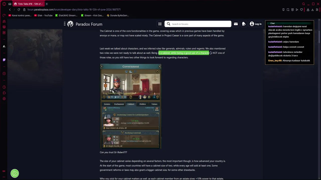The image size is (321, 180).
Task: Open the Stream - Kick Dashboard bookmark
Action: click(92, 15)
